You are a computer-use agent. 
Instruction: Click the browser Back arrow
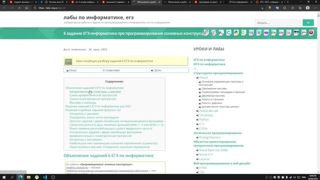[x=4, y=8]
